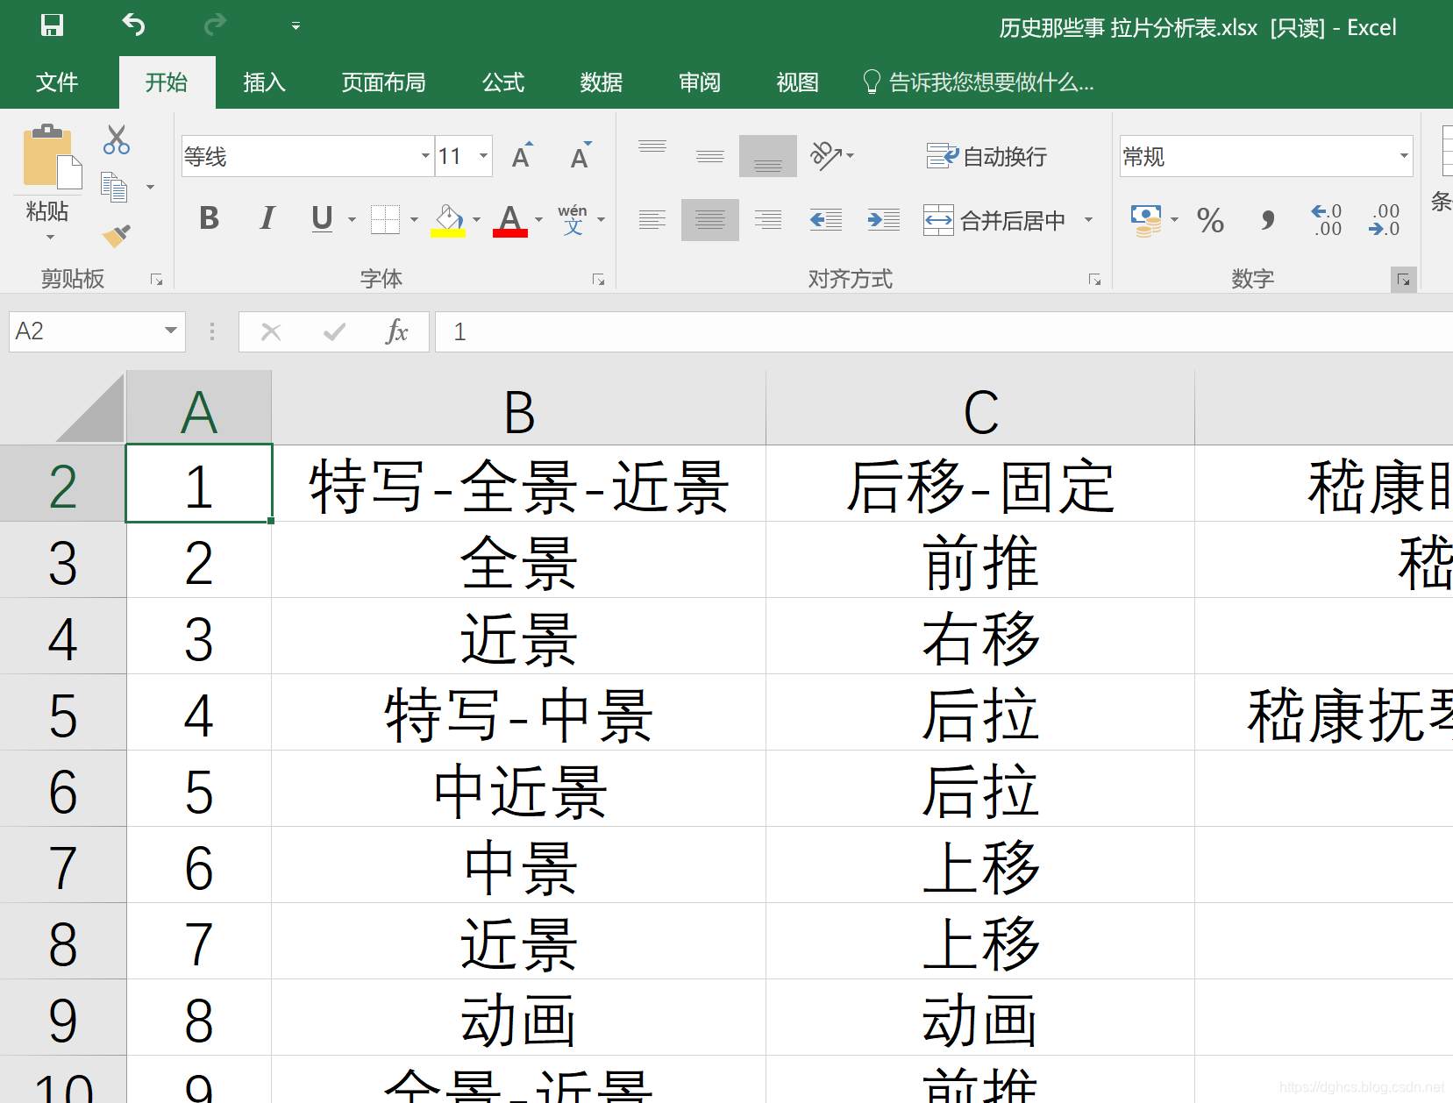Apply cell borders icon
This screenshot has height=1103, width=1453.
point(385,219)
